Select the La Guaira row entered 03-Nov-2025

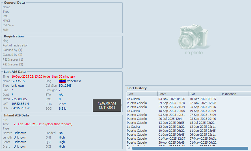click(189, 99)
